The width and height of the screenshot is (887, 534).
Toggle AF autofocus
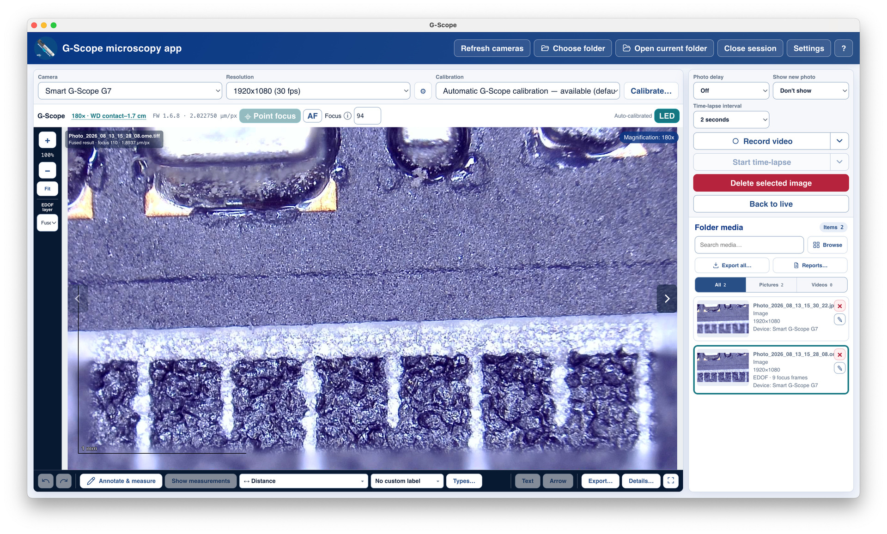(312, 116)
